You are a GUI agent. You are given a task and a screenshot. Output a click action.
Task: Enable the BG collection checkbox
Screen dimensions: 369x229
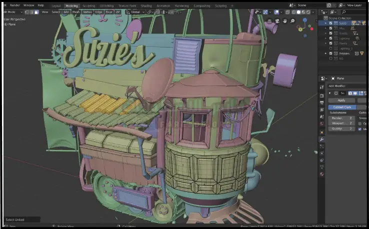click(330, 58)
